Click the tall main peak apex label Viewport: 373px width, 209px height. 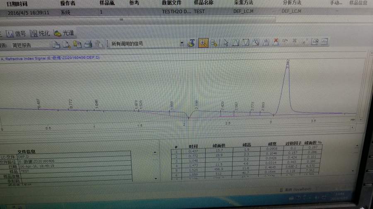pyautogui.click(x=288, y=64)
